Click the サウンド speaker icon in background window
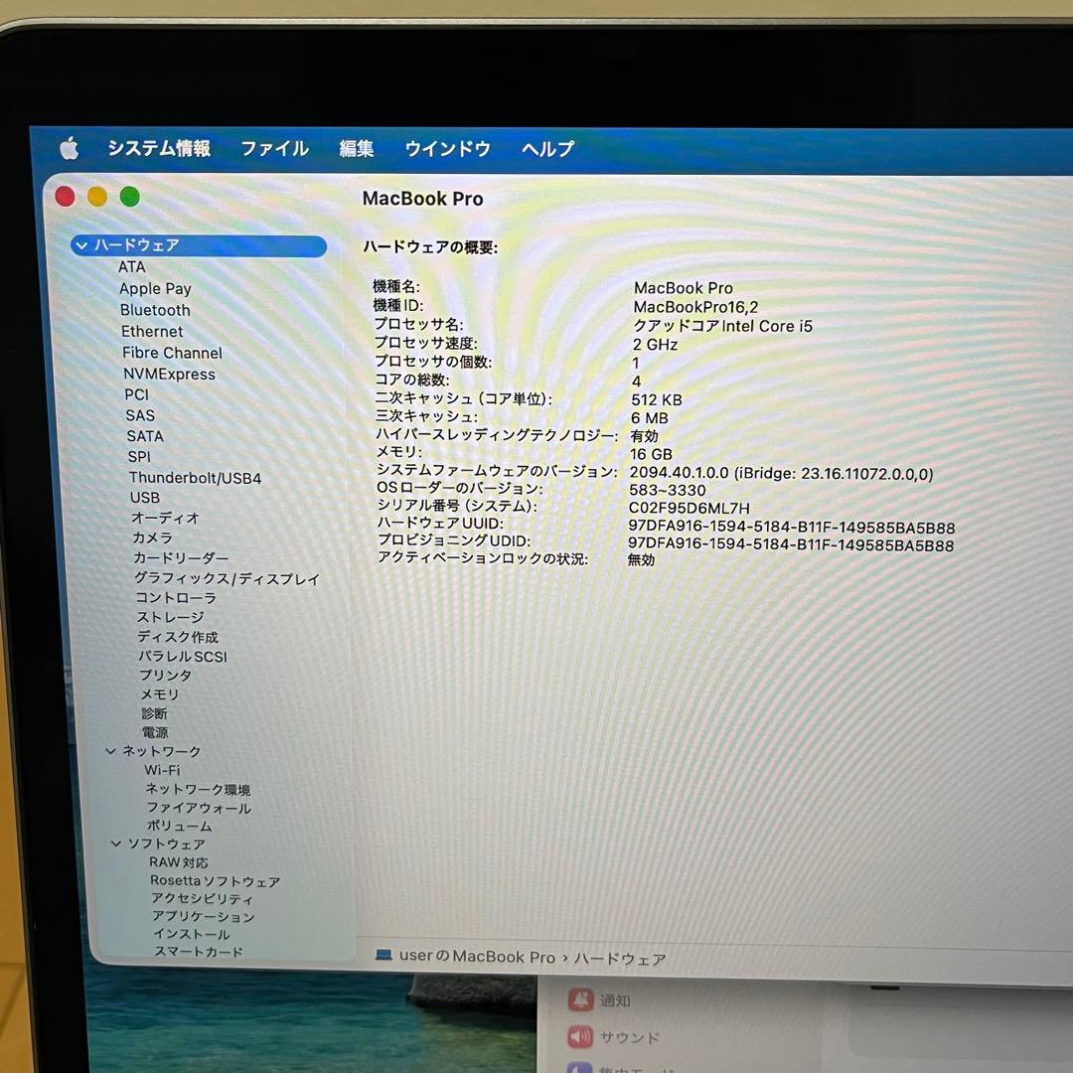Screen dimensions: 1073x1073 coord(580,1036)
